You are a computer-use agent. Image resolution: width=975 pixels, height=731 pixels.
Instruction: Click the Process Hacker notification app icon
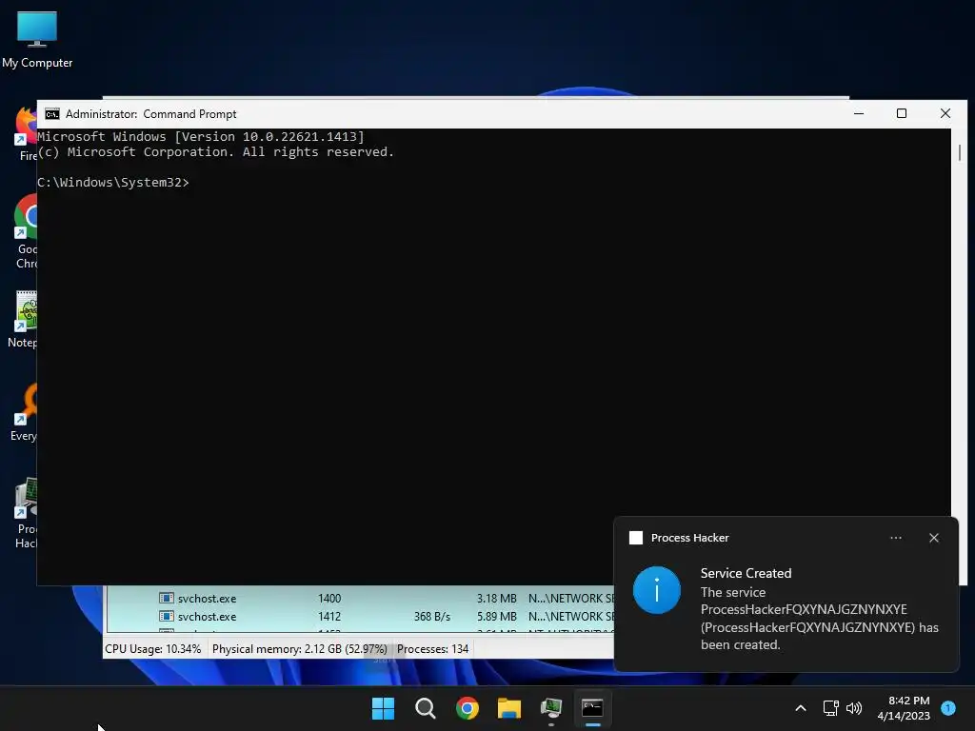pos(636,538)
